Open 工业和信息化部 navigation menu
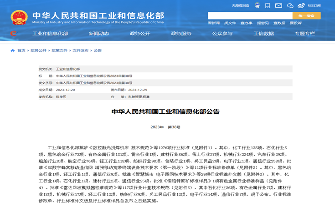This screenshot has height=212, width=335. point(50,34)
